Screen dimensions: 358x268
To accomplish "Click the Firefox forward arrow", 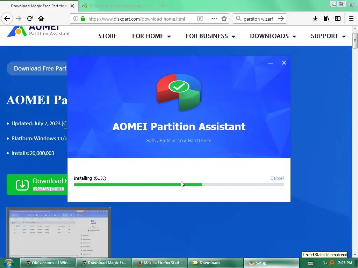I will pyautogui.click(x=19, y=18).
